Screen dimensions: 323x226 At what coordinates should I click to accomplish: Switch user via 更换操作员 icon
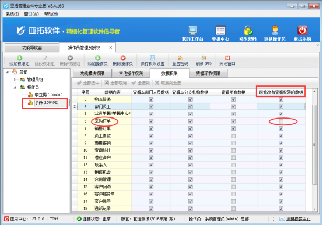[275, 31]
